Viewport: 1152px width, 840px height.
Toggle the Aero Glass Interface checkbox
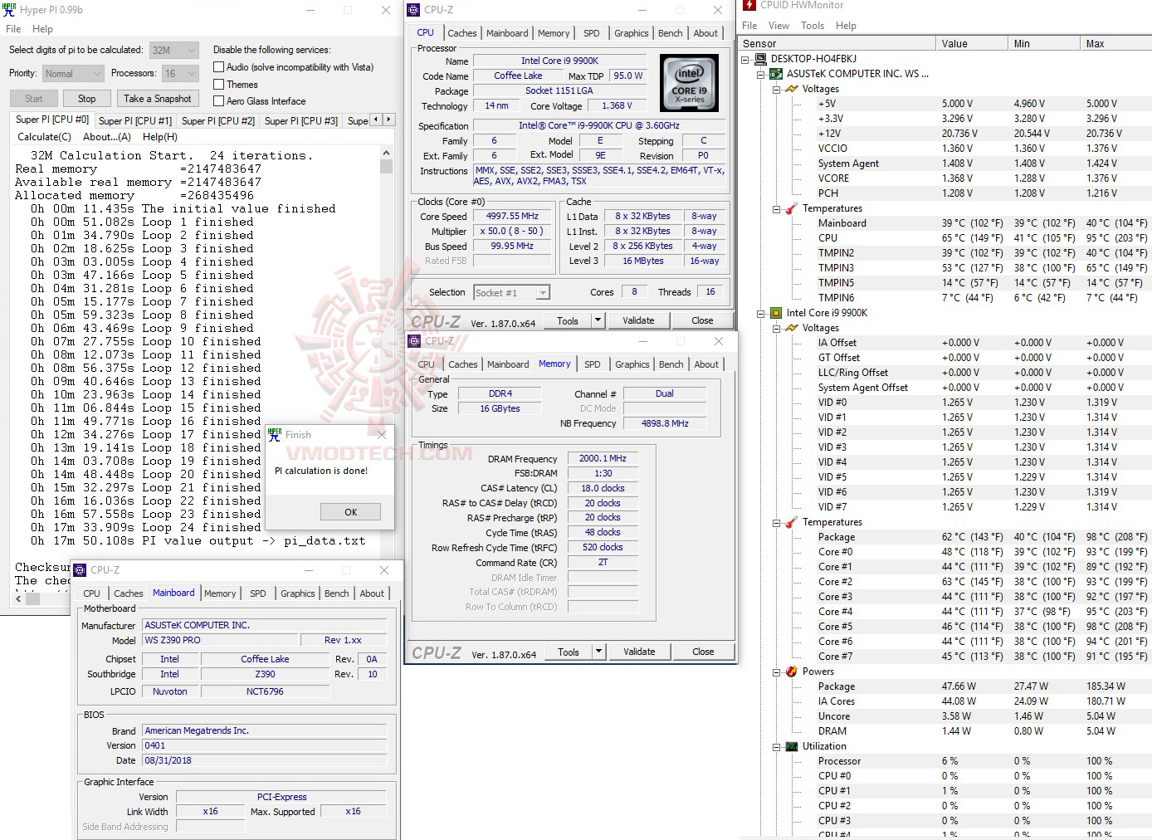218,100
